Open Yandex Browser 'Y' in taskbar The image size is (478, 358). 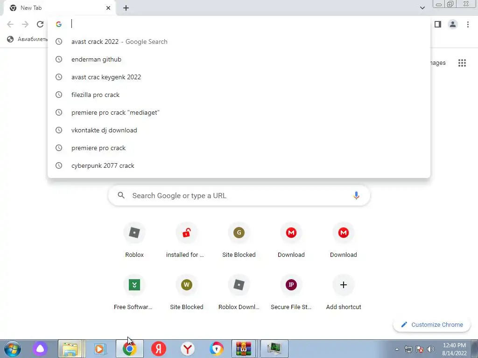[188, 349]
